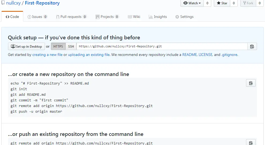Click the Fork count of 0

point(260,3)
